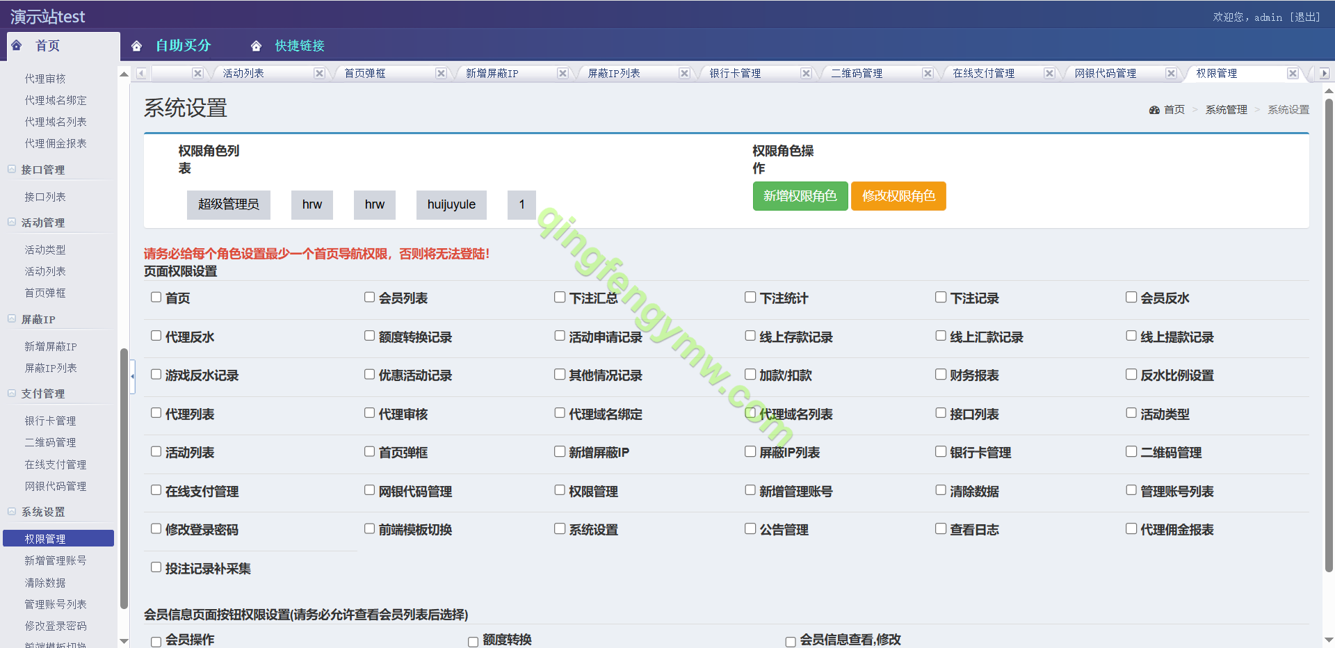Click the sidebar vertical scrollbar thumb

click(124, 478)
